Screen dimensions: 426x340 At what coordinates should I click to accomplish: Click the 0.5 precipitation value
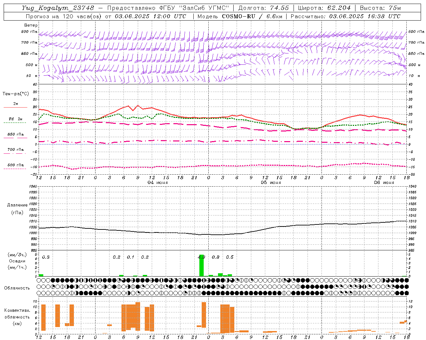coord(230,257)
